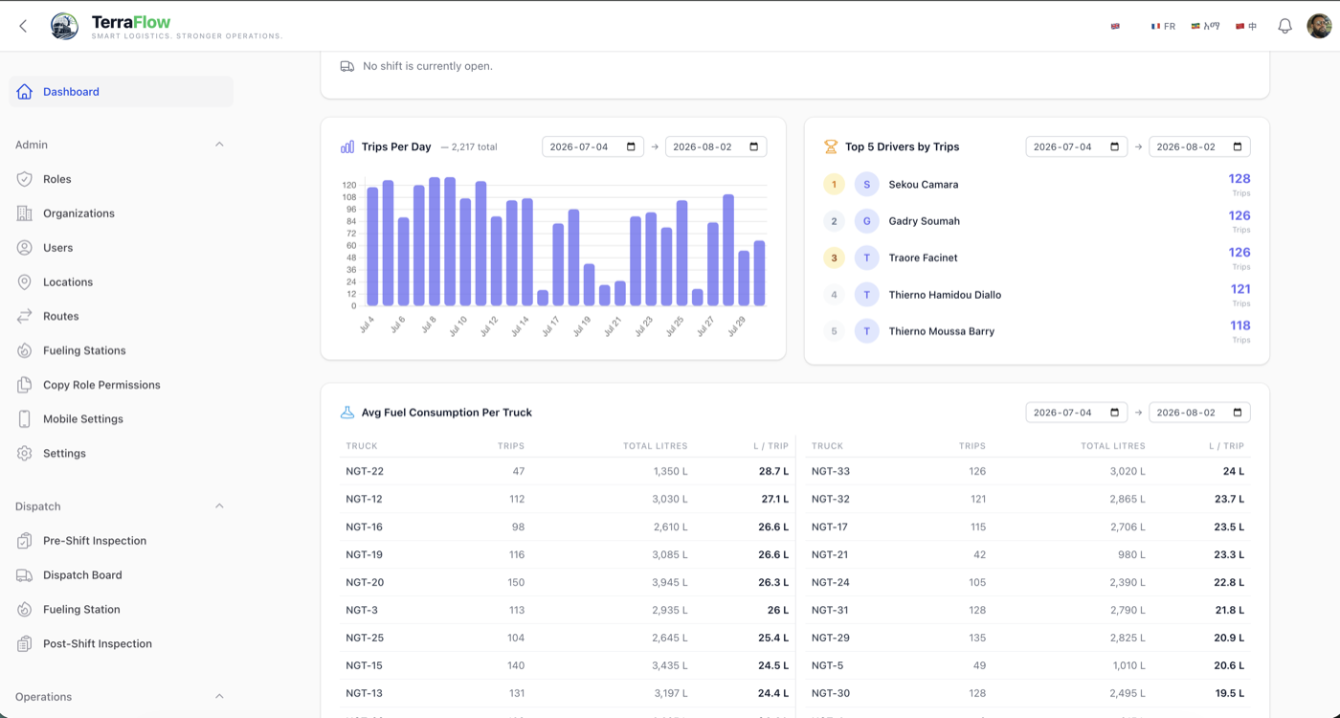Image resolution: width=1340 pixels, height=718 pixels.
Task: Collapse the Admin section
Action: [219, 145]
